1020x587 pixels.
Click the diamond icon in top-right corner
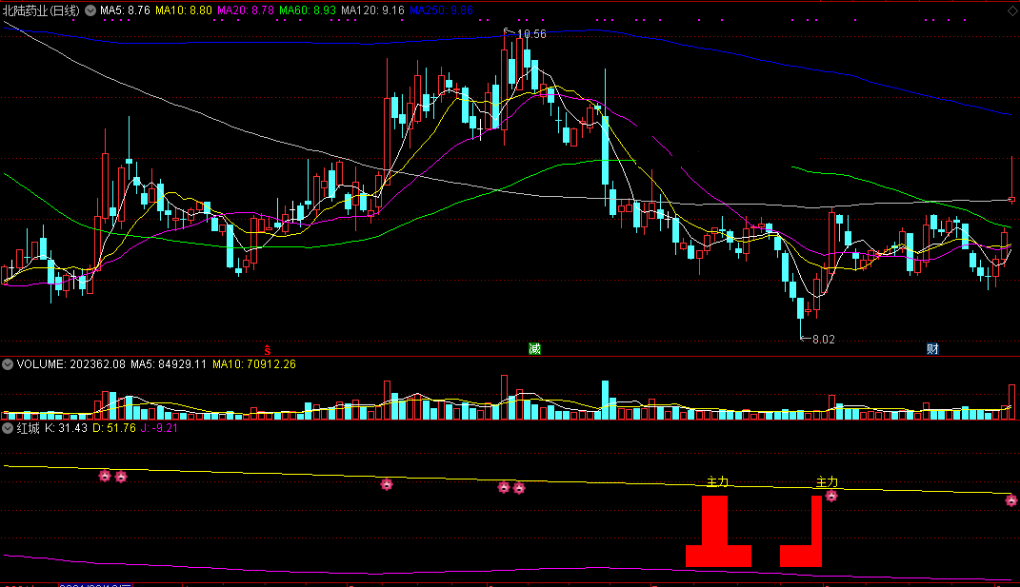pyautogui.click(x=1013, y=11)
